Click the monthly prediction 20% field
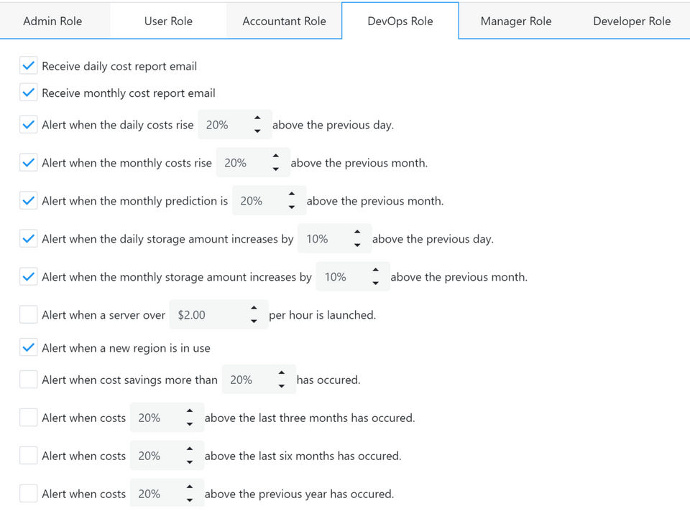The width and height of the screenshot is (690, 511). pyautogui.click(x=269, y=201)
